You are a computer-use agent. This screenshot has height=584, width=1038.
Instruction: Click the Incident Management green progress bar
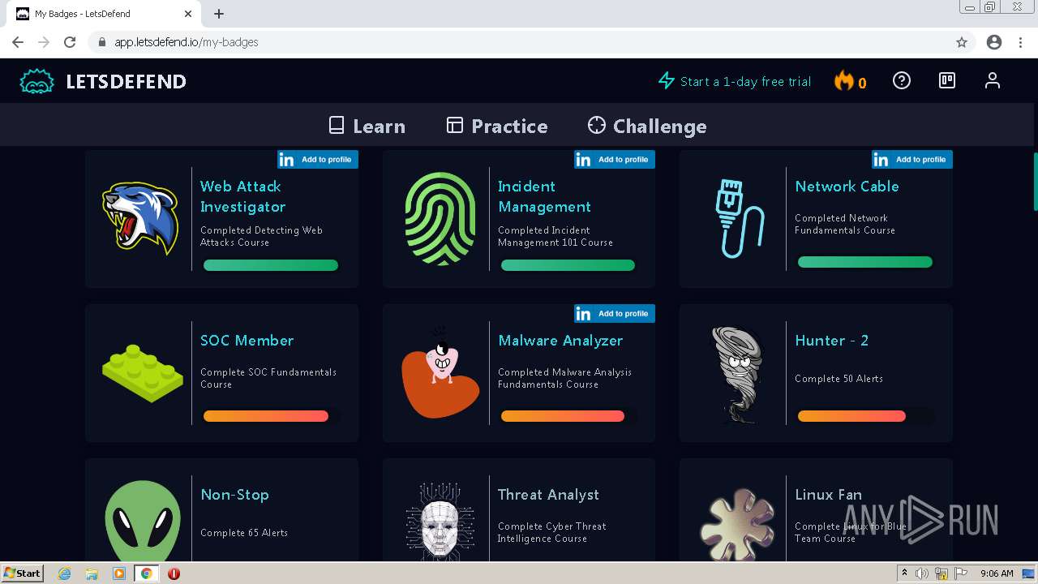tap(568, 265)
